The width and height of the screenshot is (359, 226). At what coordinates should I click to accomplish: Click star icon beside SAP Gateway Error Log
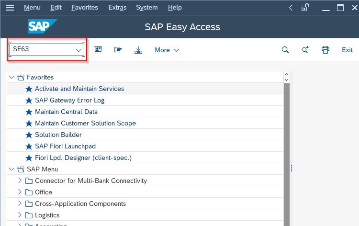(29, 100)
